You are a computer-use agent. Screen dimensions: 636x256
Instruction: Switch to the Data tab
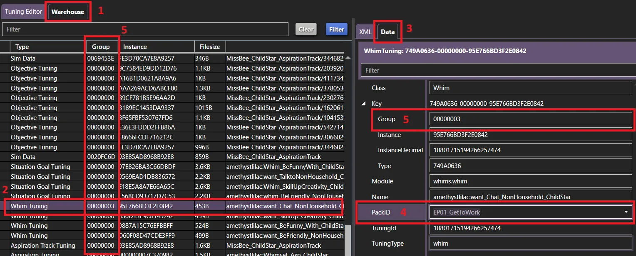point(387,32)
